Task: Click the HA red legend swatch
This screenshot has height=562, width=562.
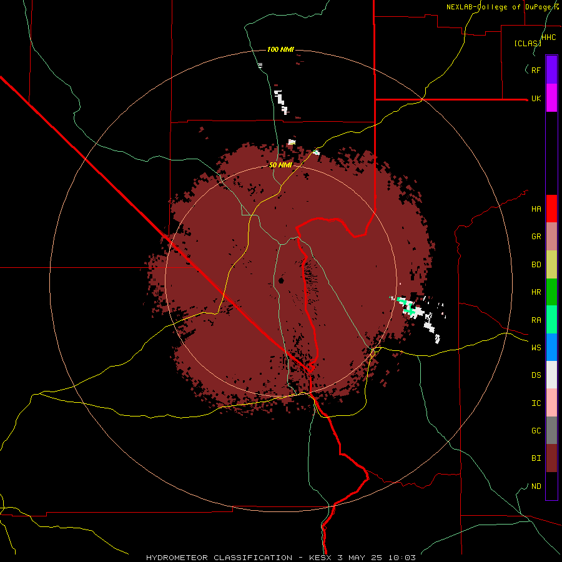Action: click(551, 209)
